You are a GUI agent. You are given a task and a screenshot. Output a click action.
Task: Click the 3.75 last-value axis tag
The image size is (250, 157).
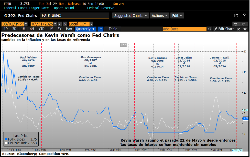246,119
